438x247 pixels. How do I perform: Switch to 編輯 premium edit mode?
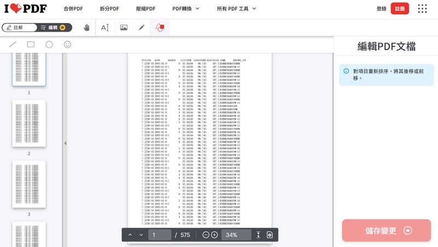click(53, 27)
